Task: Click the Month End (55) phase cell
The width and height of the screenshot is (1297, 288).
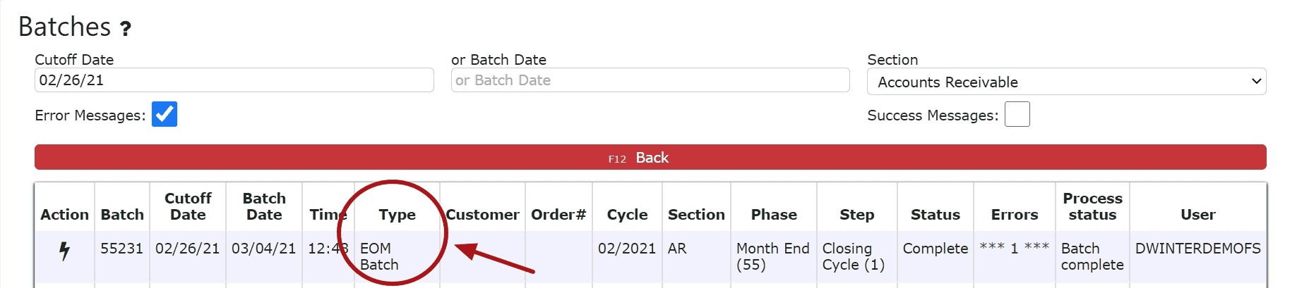Action: pos(773,256)
